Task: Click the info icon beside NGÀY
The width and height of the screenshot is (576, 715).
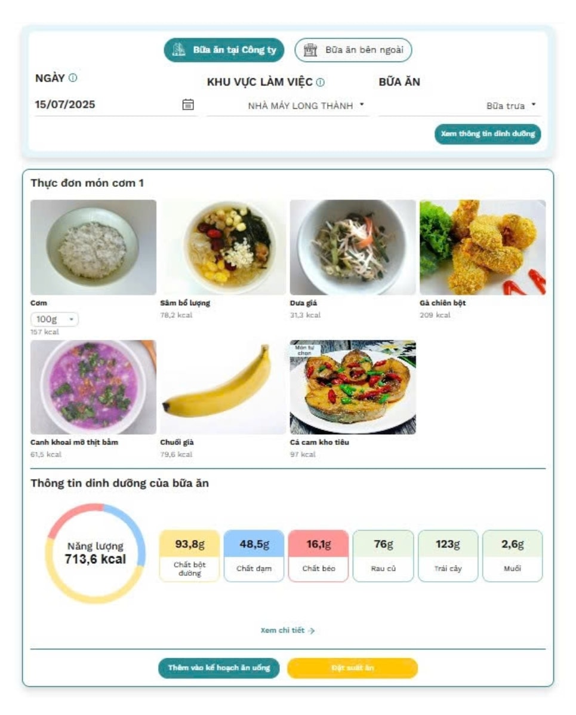Action: (x=73, y=78)
